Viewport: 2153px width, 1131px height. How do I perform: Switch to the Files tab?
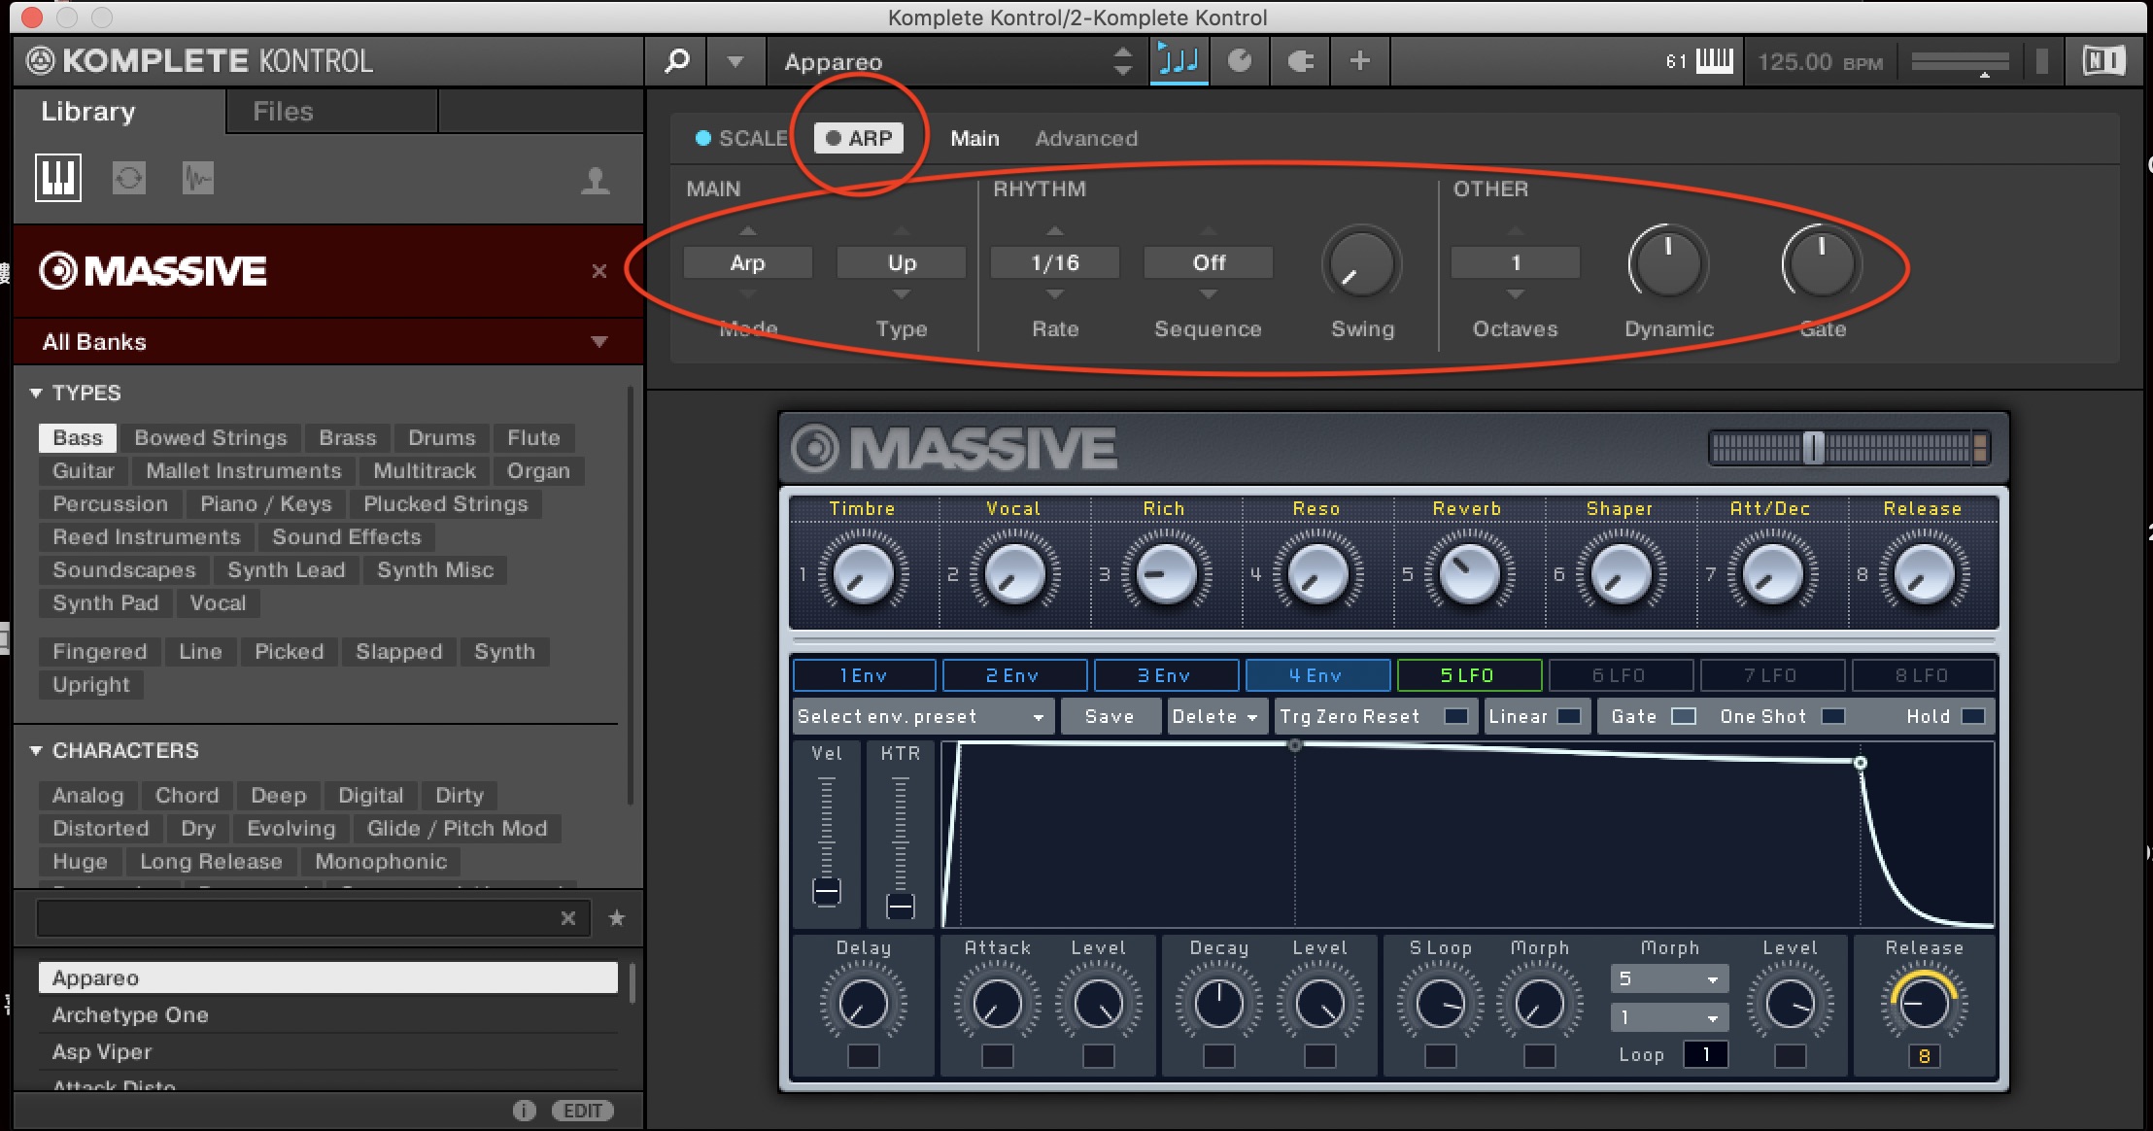click(x=283, y=112)
